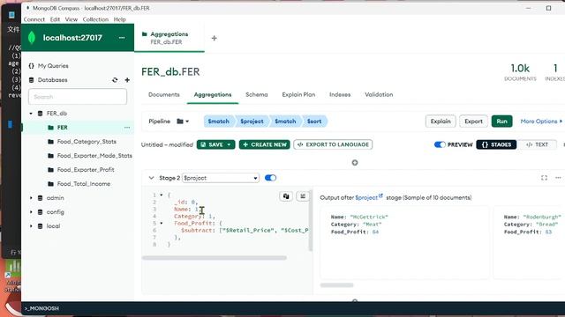The image size is (565, 317).
Task: Click the stage editor vertical scrollbar
Action: click(x=310, y=220)
